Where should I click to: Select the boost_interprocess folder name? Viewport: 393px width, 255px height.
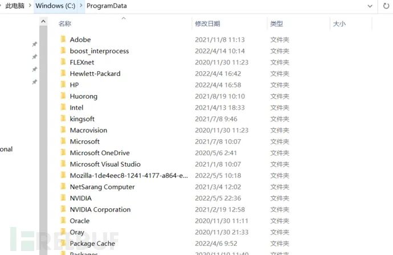99,51
